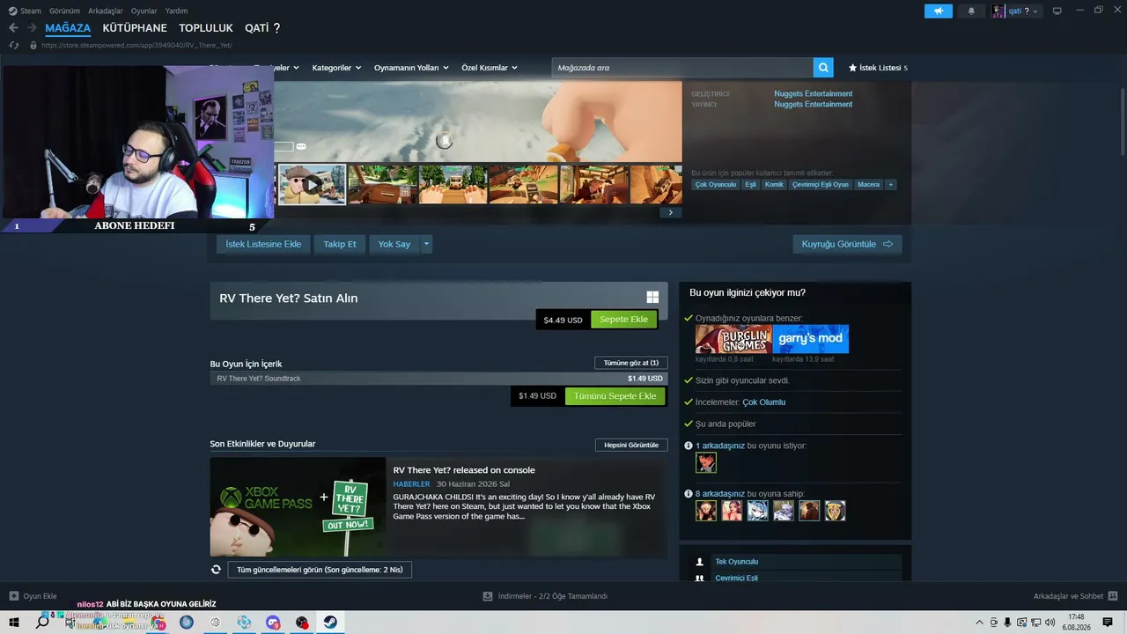Click the Yok Say button

point(394,244)
